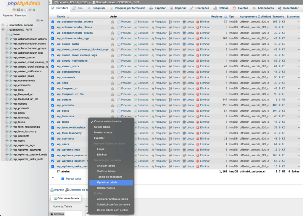The height and width of the screenshot is (216, 303).
Task: Toggle the wp_users row checkbox
Action: (x=53, y=144)
